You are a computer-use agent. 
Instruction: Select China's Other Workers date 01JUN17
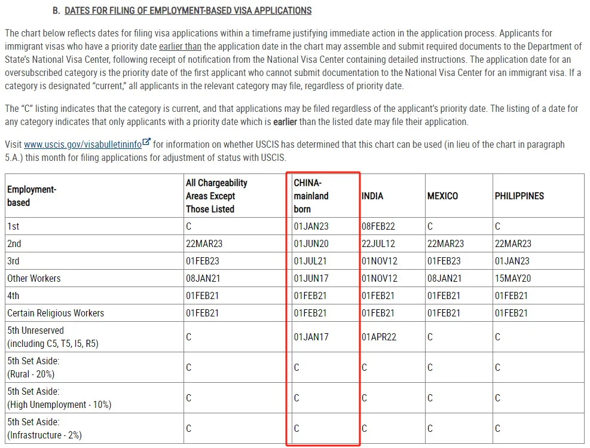click(311, 279)
